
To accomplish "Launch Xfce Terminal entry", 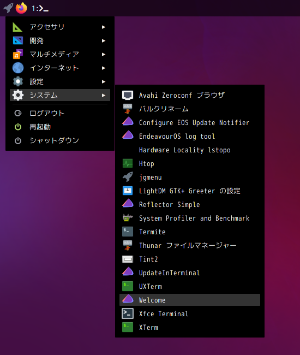I will (190, 313).
